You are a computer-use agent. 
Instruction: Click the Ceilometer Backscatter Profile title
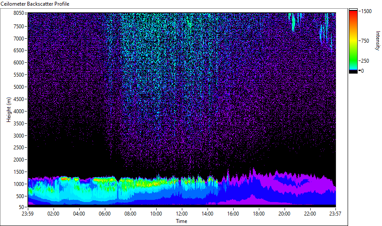click(35, 4)
